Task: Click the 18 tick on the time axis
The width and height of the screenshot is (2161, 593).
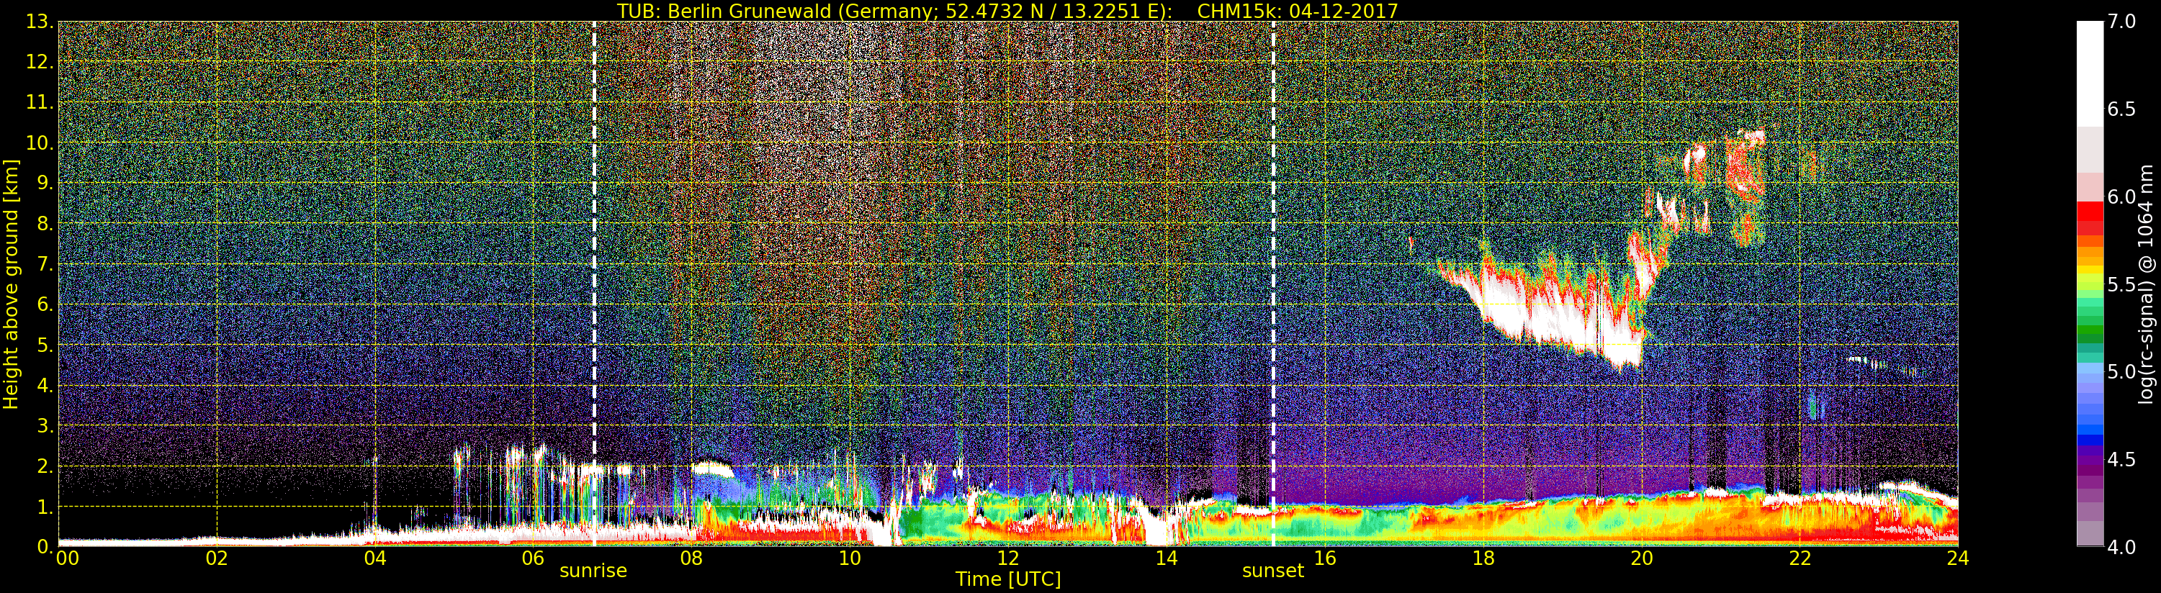Action: [x=1483, y=558]
